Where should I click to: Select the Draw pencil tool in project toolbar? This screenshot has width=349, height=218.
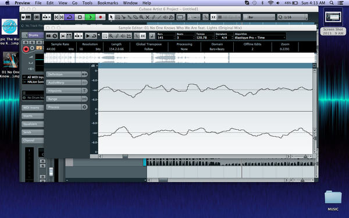coord(154,17)
